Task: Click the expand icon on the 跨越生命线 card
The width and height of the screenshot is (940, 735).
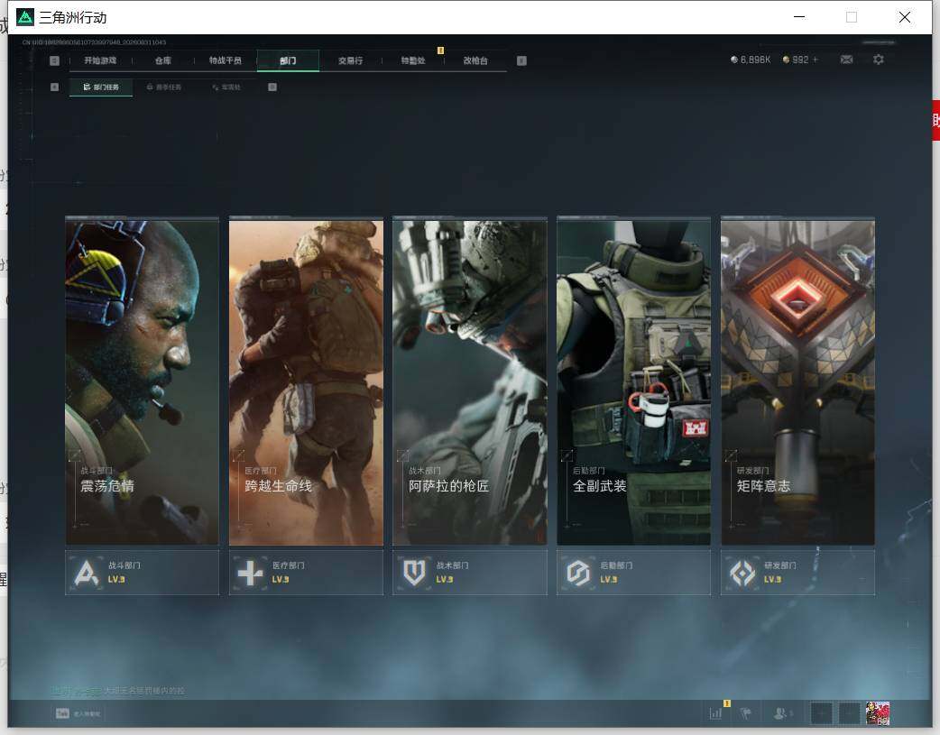Action: 238,455
